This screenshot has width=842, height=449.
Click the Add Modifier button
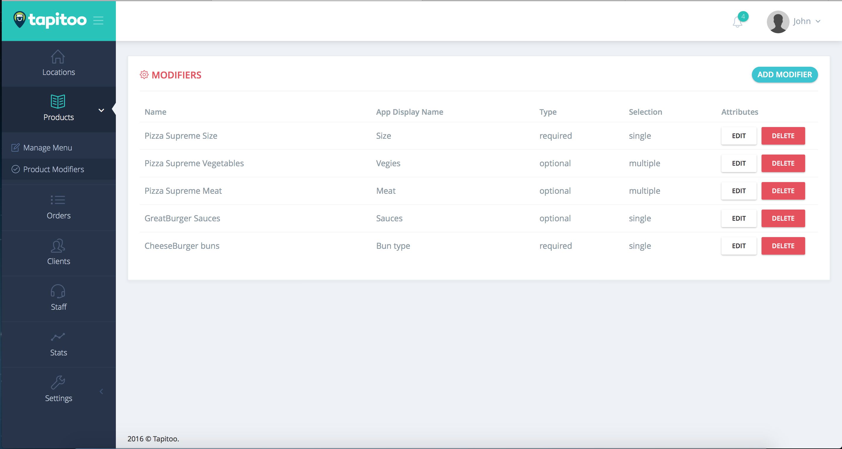(784, 75)
